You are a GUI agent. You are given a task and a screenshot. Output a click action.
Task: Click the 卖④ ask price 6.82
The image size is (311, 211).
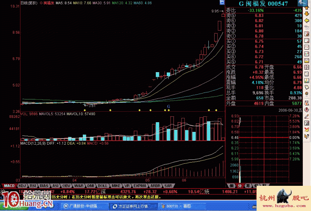259,21
